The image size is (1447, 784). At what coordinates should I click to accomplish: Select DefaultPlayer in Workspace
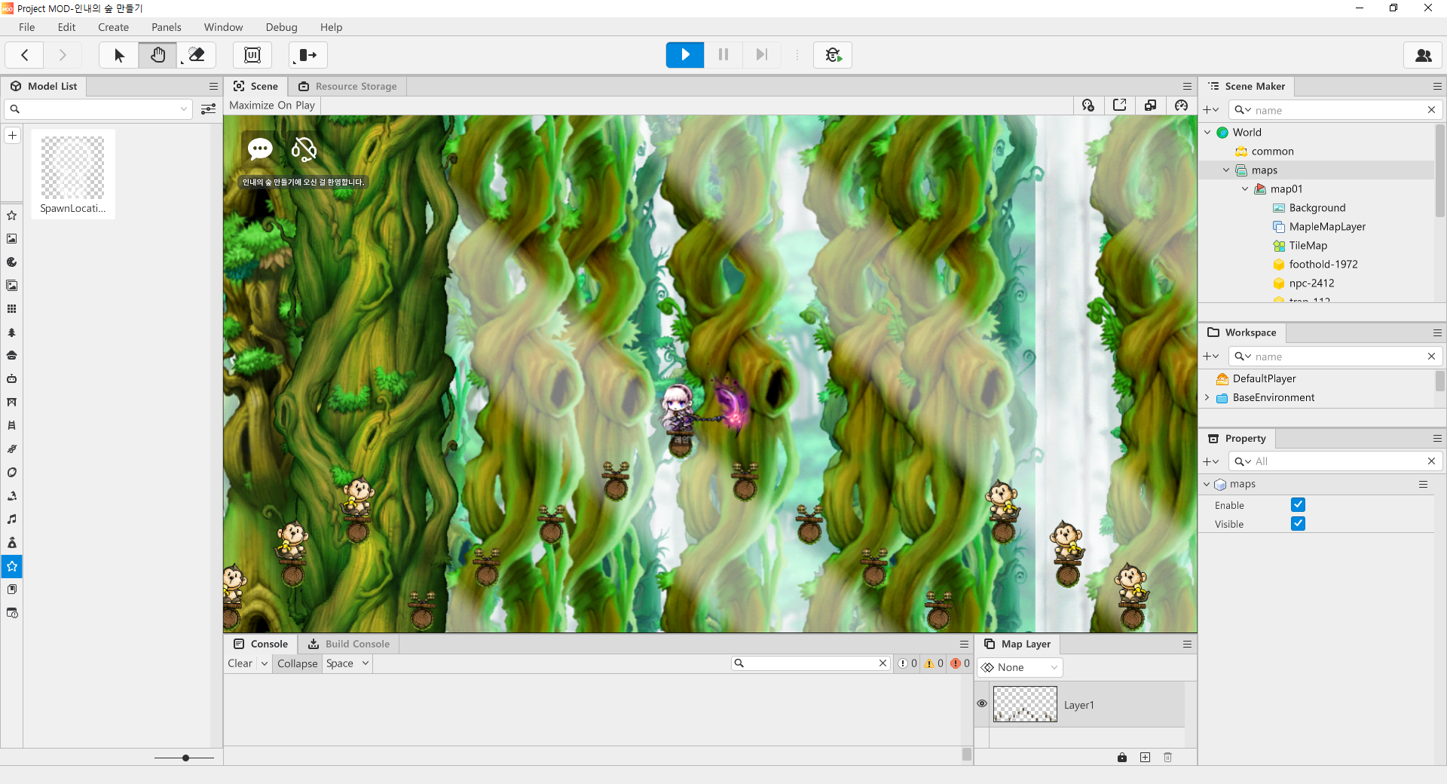(1264, 379)
